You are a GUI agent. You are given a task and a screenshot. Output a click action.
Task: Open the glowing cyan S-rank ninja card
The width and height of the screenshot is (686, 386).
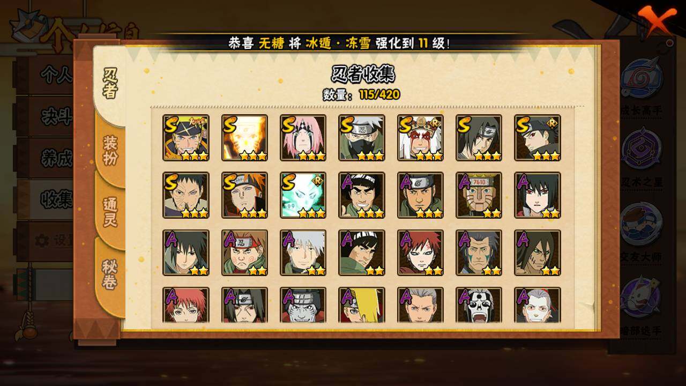[303, 195]
